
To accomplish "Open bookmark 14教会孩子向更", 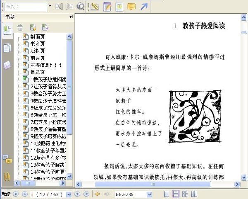I will [48, 172].
